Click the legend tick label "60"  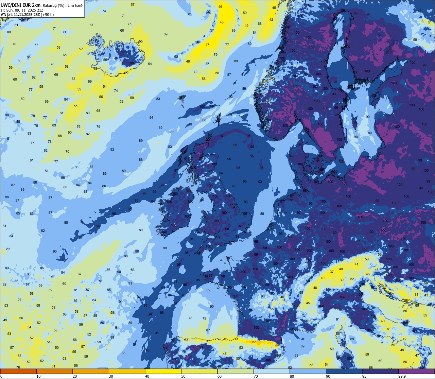[220, 376]
